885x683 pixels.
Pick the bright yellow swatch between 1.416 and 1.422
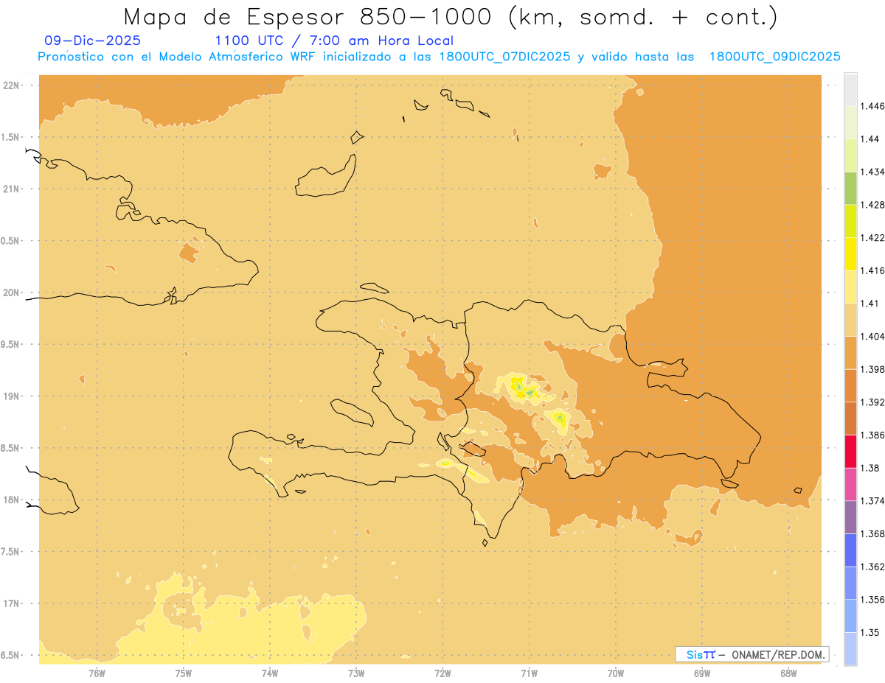coord(850,253)
